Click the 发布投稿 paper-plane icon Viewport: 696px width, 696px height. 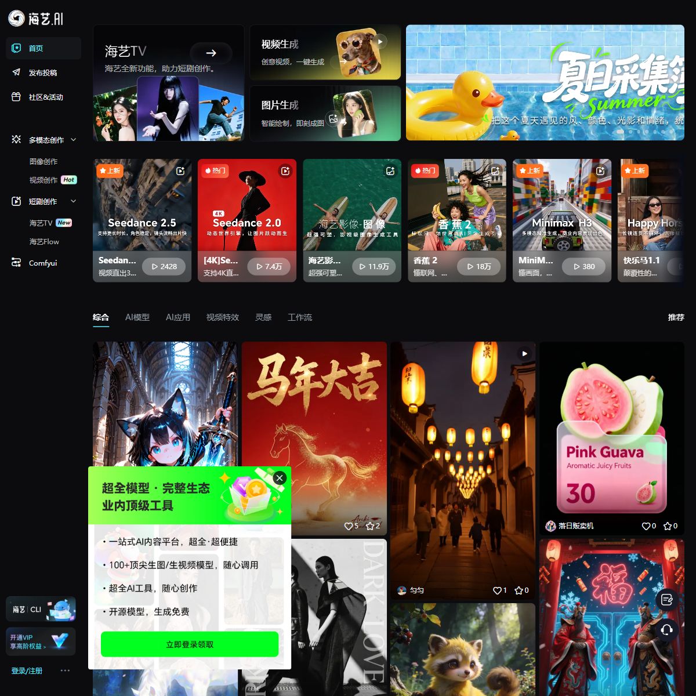(16, 72)
